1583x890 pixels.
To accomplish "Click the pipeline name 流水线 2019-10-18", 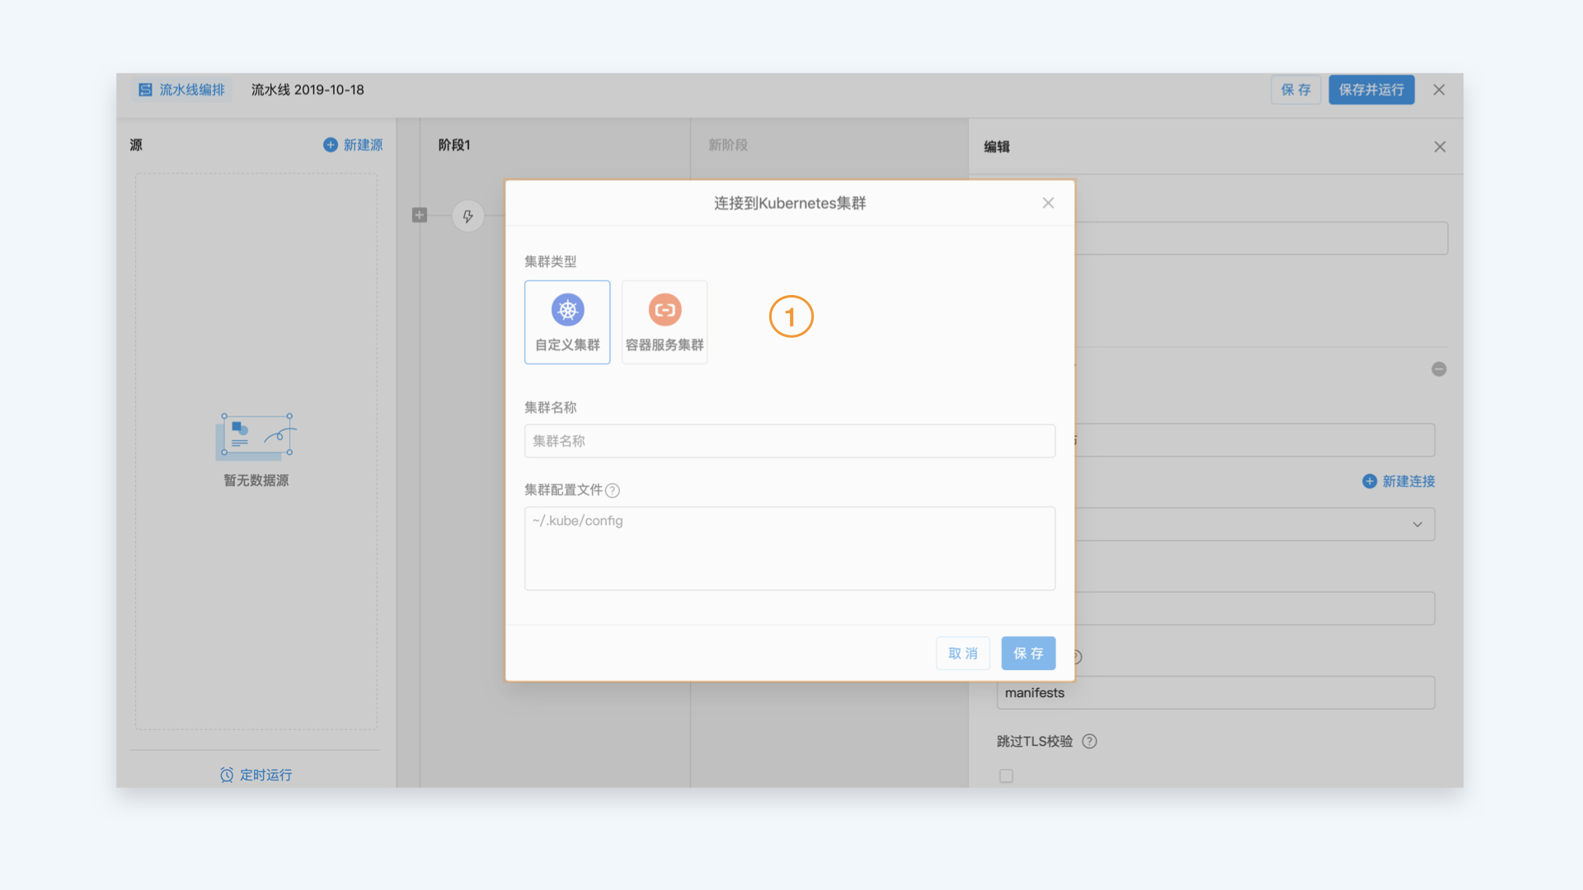I will [x=308, y=90].
